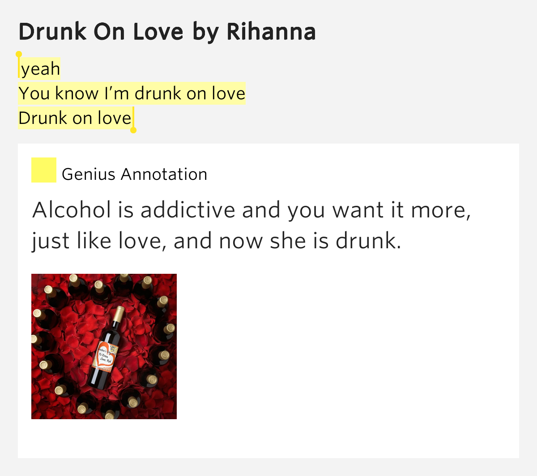Click the bottom selection handle after "love"
The height and width of the screenshot is (476, 537).
[x=133, y=130]
